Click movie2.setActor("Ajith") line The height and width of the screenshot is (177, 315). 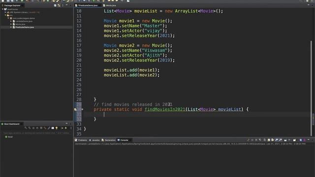(135, 55)
